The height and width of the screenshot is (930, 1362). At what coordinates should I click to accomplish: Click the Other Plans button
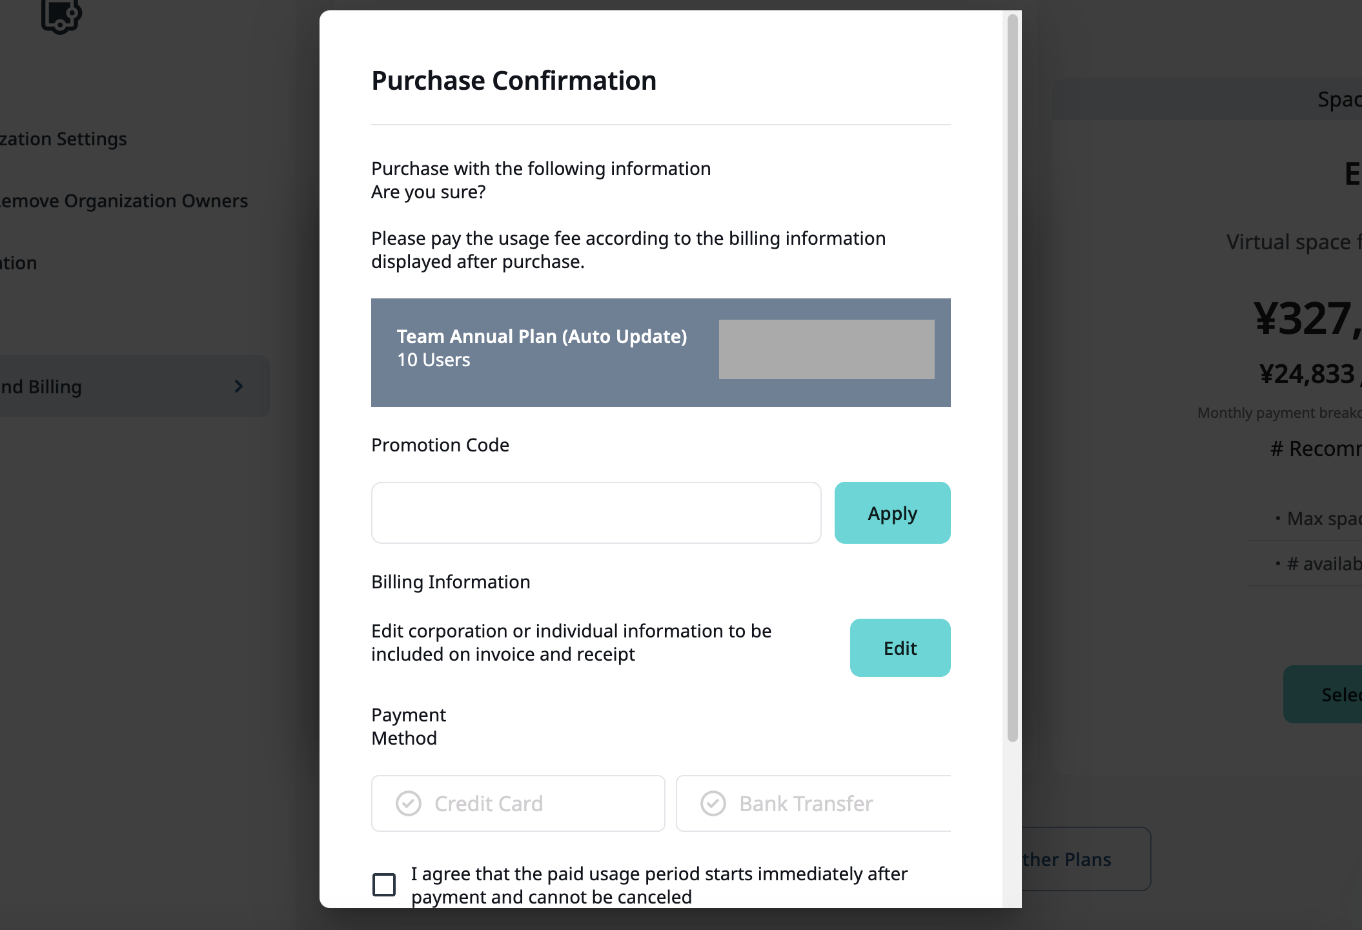(x=1086, y=859)
